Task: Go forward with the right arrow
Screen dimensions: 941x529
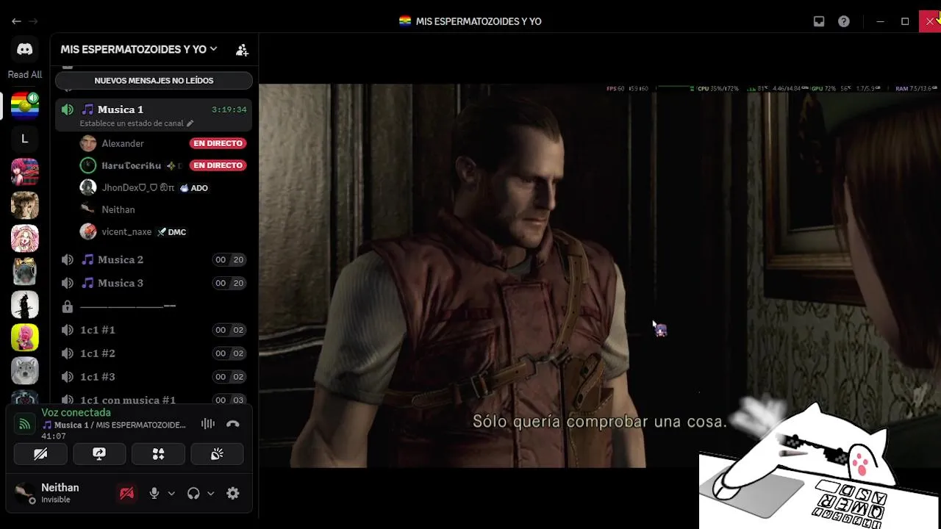Action: click(x=33, y=21)
